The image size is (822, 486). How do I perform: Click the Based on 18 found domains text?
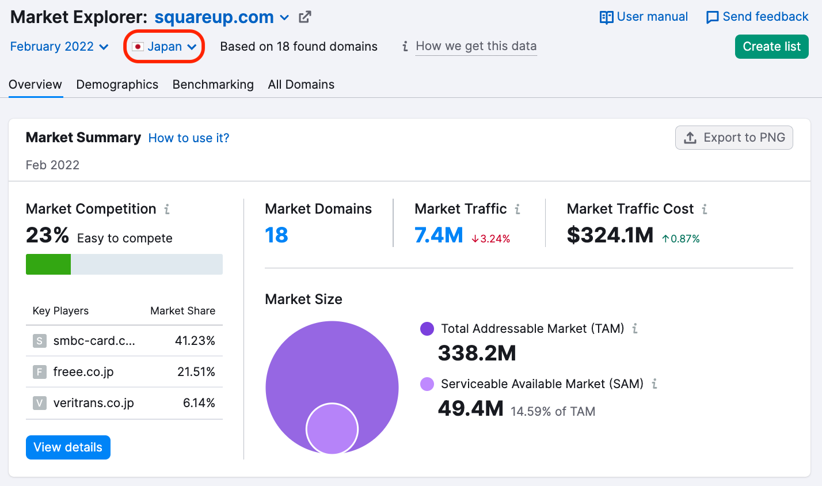coord(299,47)
